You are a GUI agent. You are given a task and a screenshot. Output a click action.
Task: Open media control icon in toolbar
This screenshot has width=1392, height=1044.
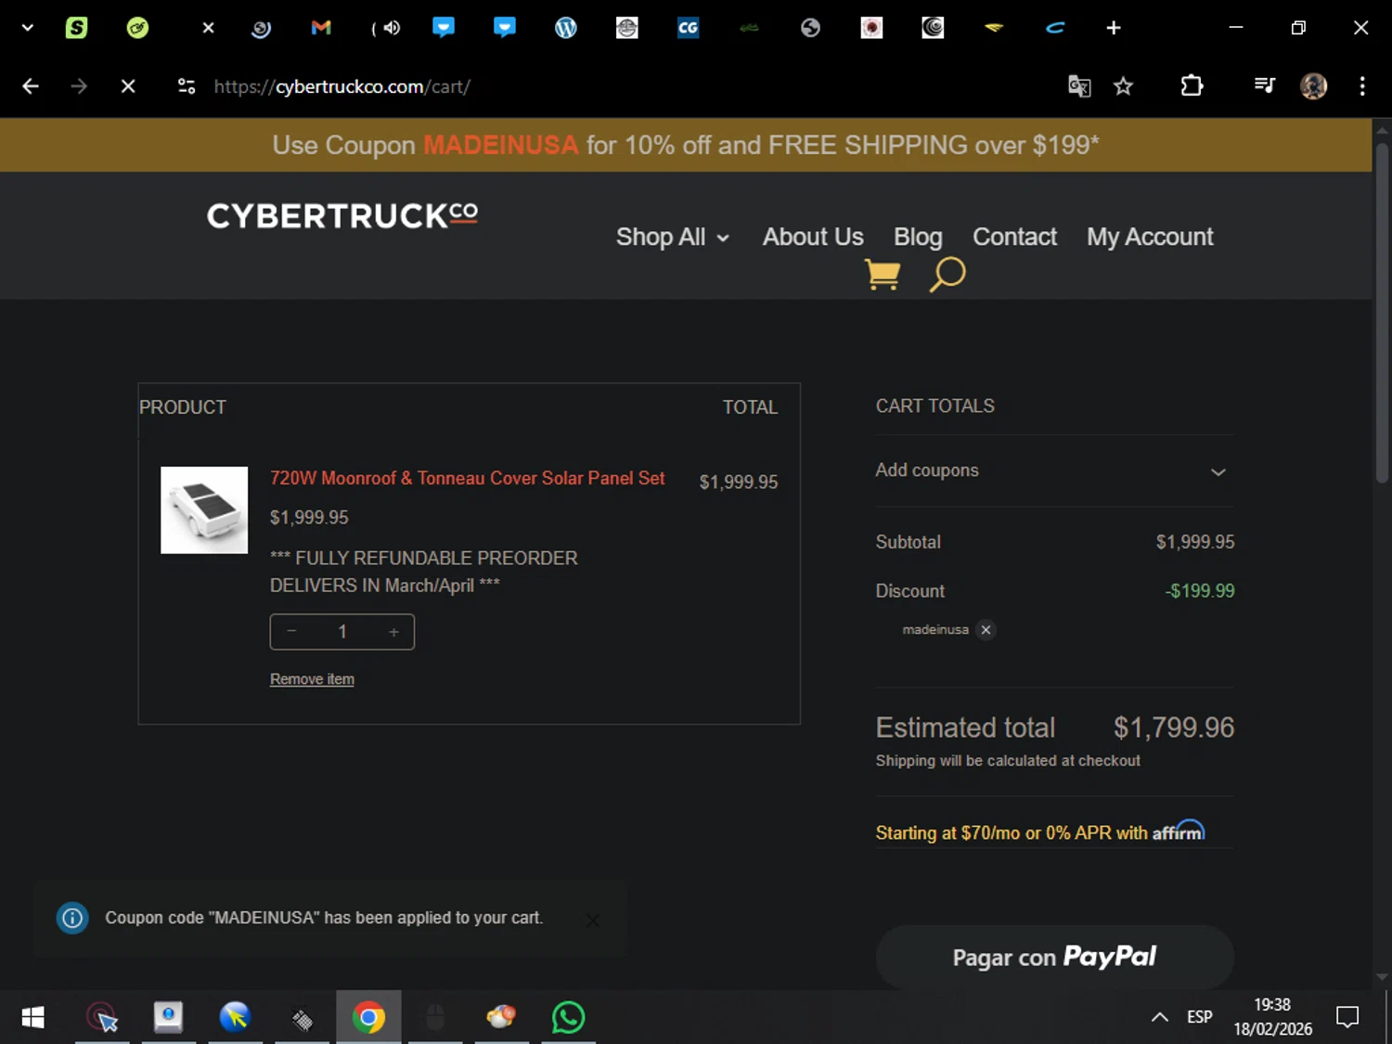(1264, 86)
